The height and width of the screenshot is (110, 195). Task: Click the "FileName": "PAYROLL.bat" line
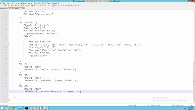pos(39,31)
